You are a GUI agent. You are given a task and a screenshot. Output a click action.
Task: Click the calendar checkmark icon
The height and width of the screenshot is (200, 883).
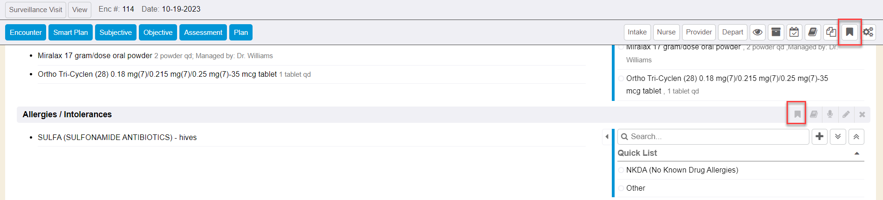(794, 32)
